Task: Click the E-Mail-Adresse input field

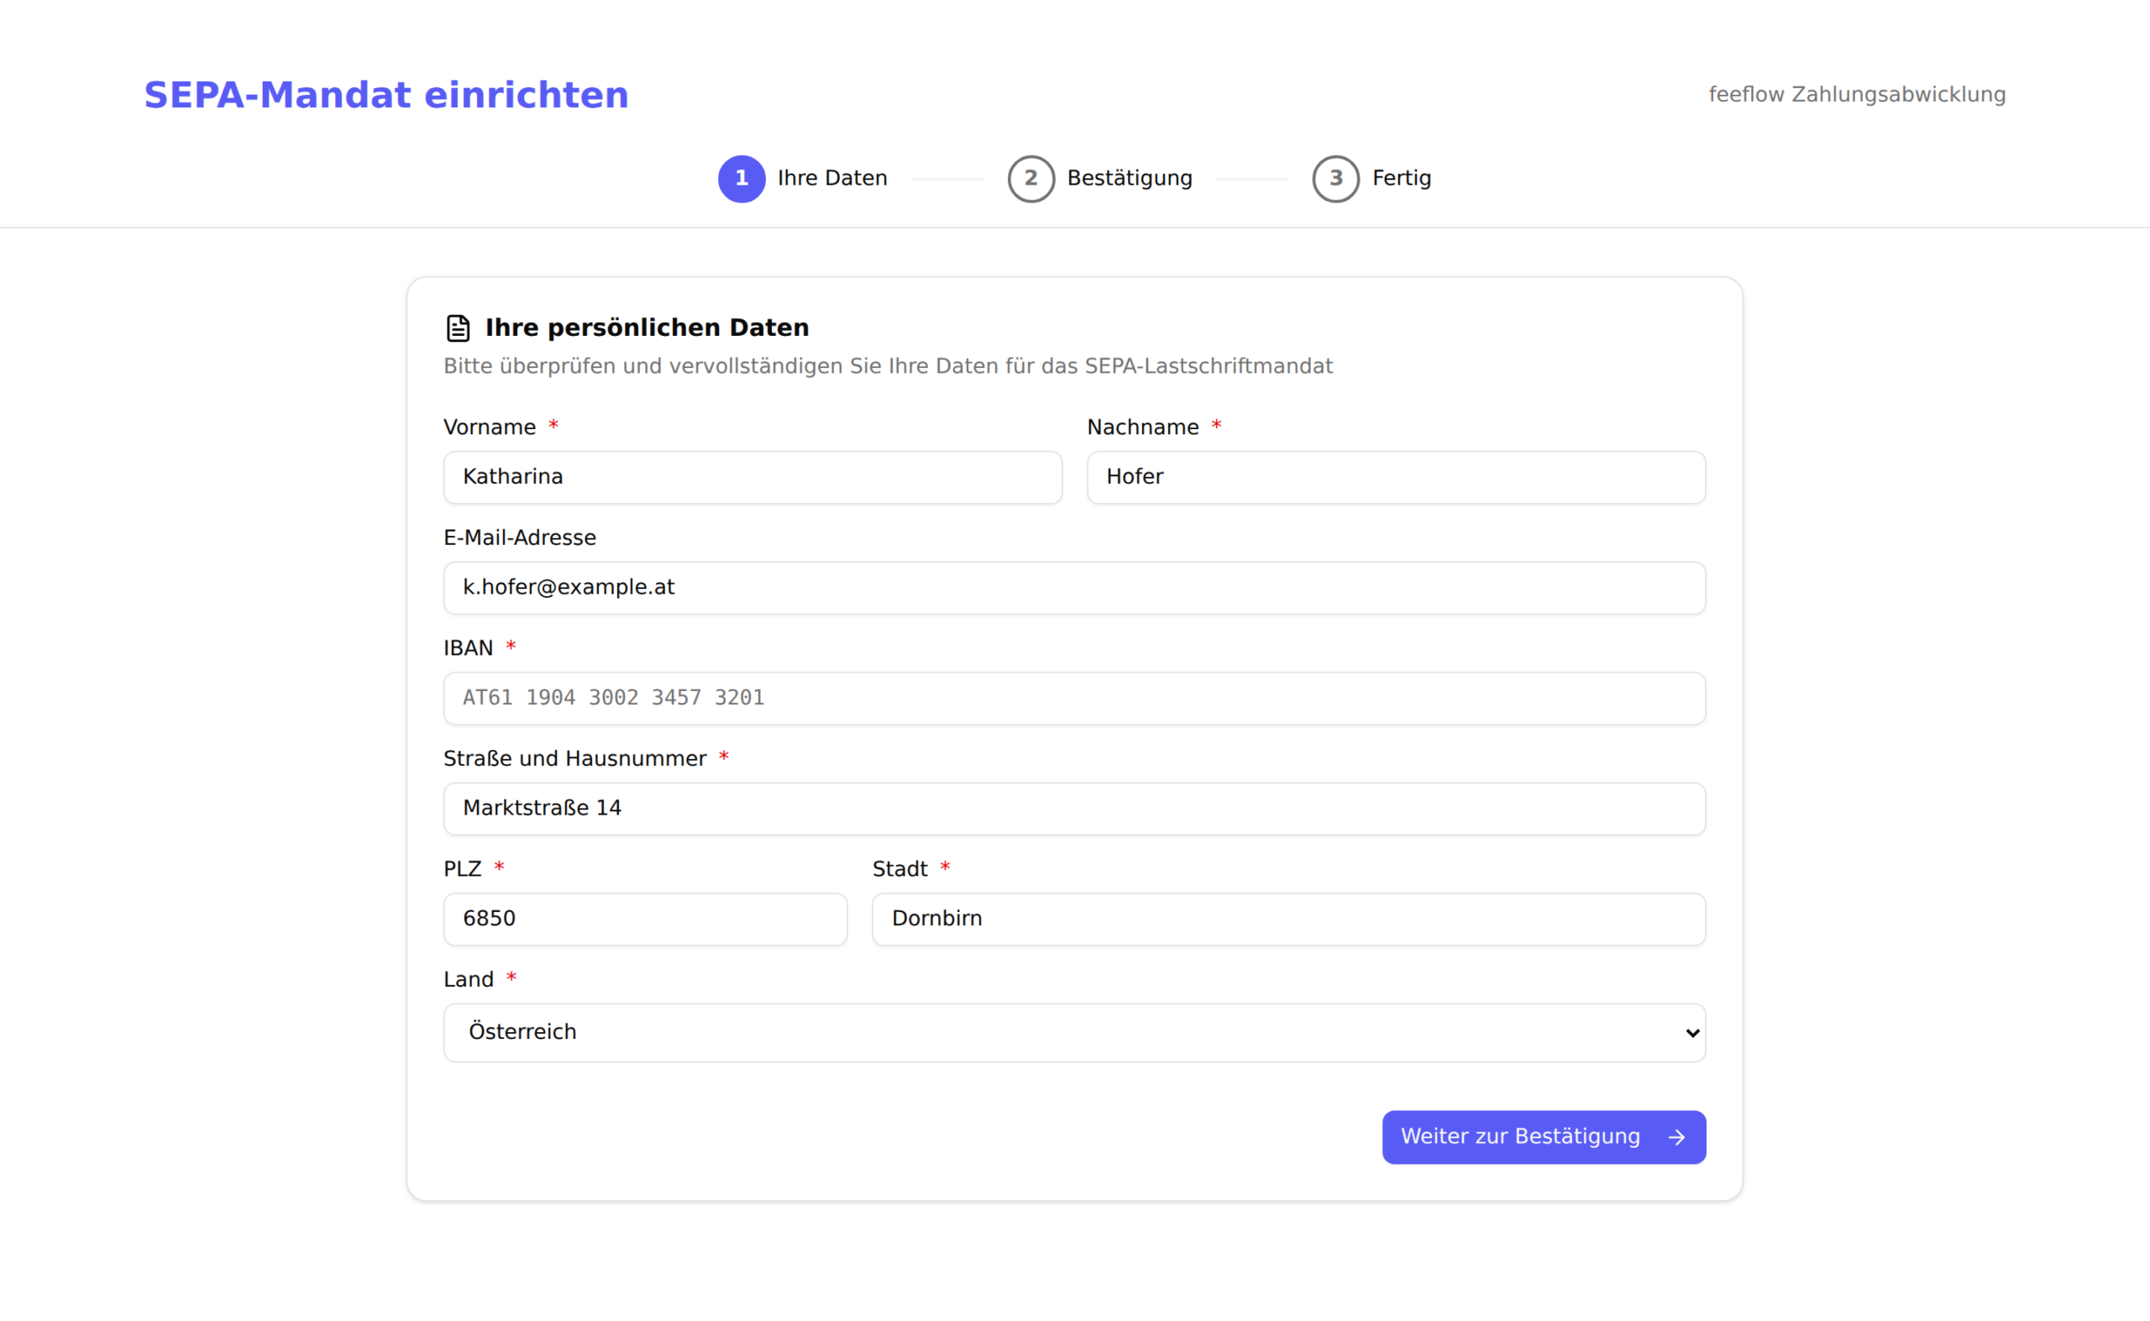Action: [1074, 588]
